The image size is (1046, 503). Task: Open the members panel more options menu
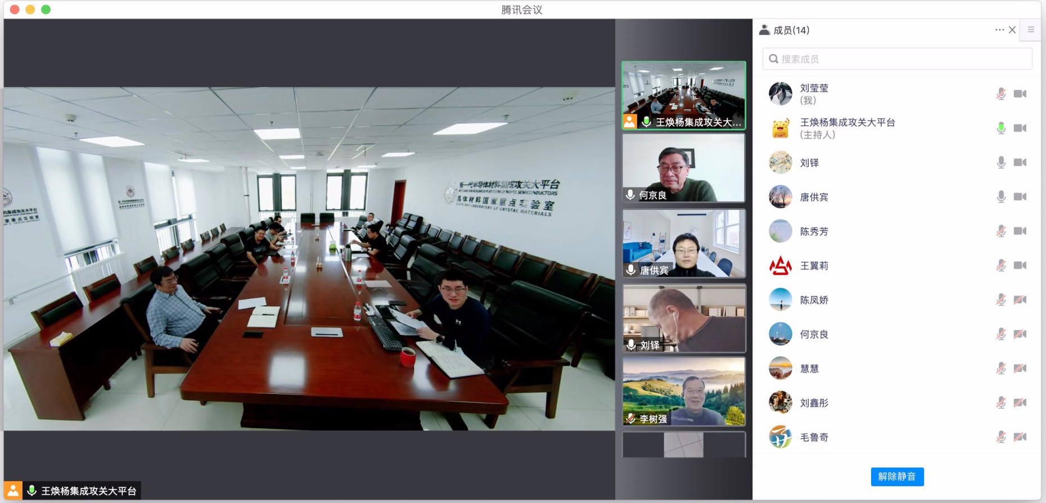coord(999,30)
